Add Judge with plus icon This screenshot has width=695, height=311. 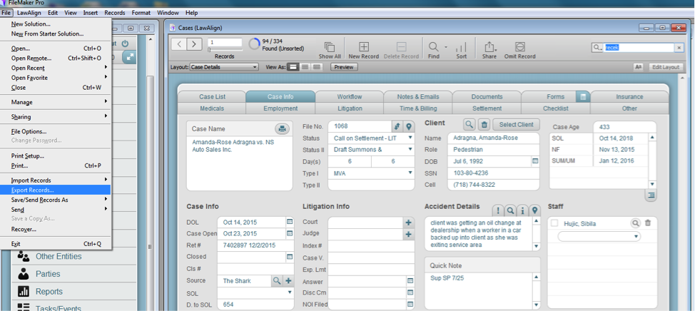[x=408, y=235]
